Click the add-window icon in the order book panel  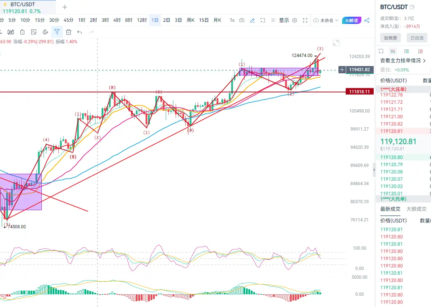coord(381,51)
